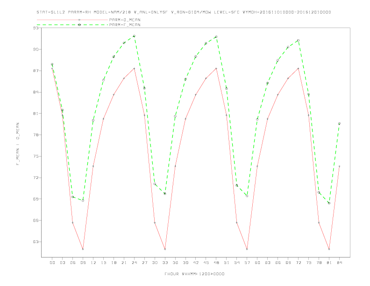Click x-axis tick label 51
The image size is (370, 286).
(x=227, y=263)
